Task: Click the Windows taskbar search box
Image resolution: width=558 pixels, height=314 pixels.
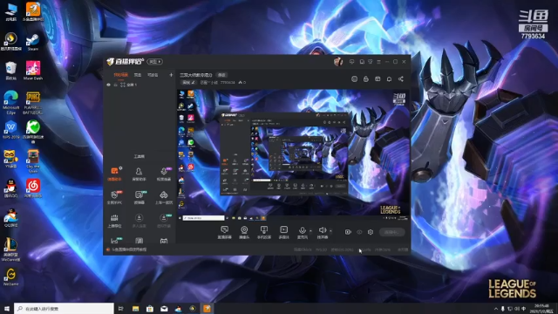Action: tap(64, 308)
